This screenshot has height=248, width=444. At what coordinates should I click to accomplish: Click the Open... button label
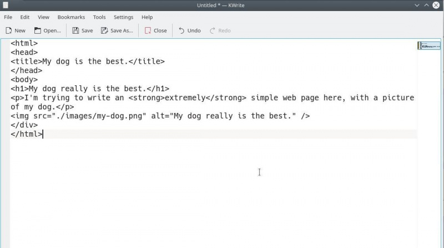tap(52, 30)
